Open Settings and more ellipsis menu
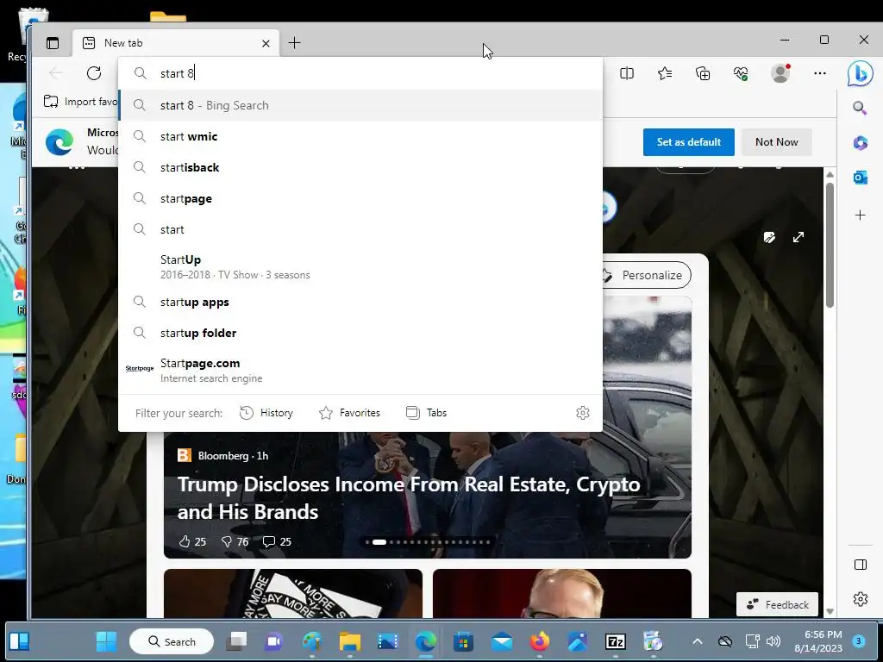This screenshot has width=883, height=662. click(820, 73)
